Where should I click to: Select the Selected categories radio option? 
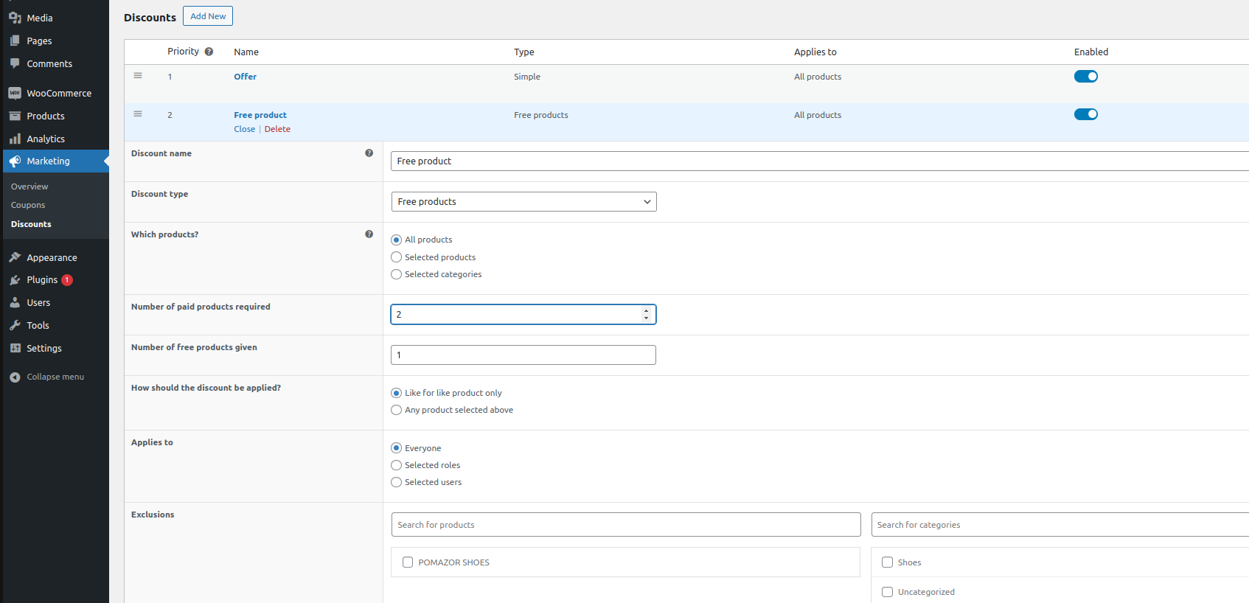(397, 274)
